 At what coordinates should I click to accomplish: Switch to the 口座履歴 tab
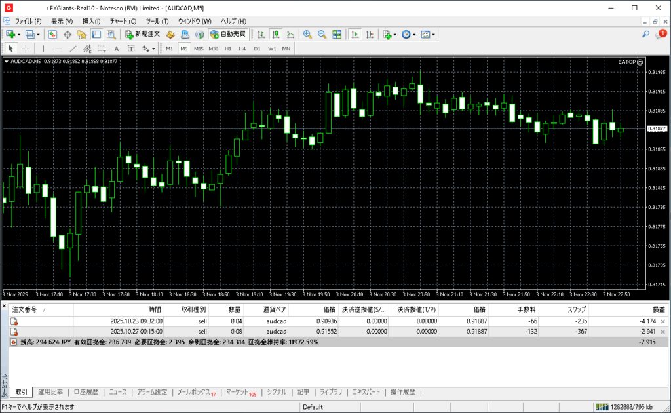click(85, 392)
